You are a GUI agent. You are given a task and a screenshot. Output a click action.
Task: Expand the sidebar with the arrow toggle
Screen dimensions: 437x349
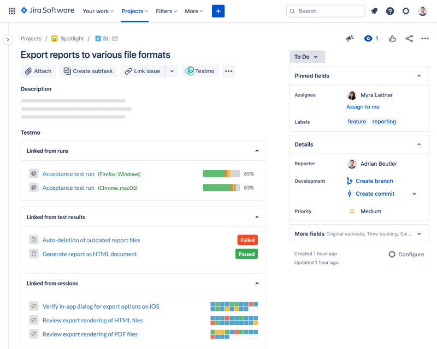click(x=8, y=40)
